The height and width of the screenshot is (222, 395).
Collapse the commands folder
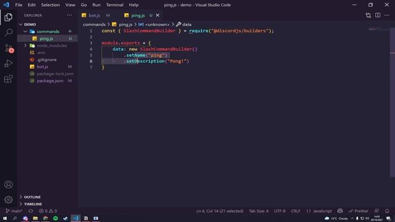click(x=48, y=31)
